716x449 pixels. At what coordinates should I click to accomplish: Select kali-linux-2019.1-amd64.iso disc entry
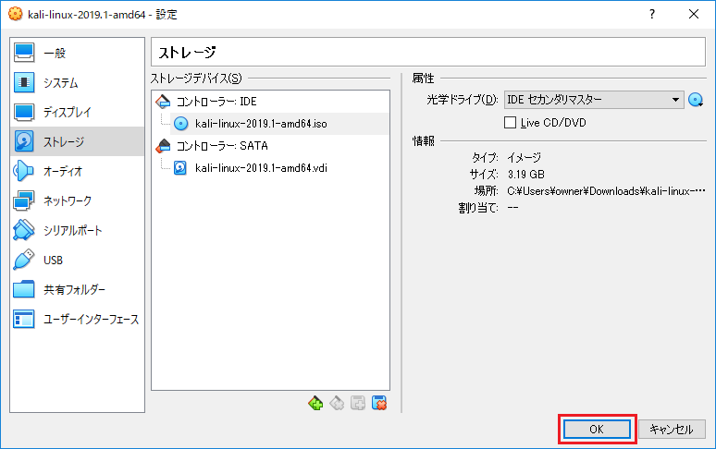[x=279, y=124]
